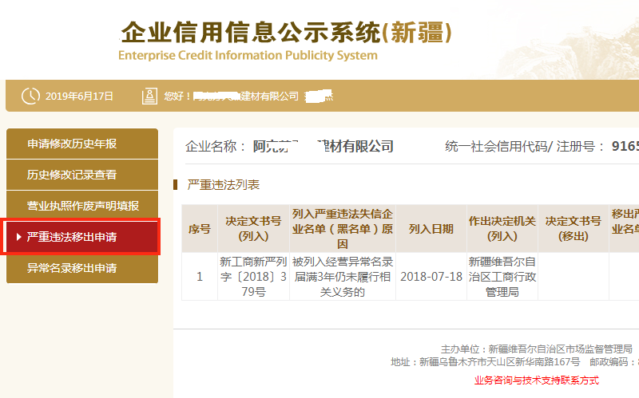The height and width of the screenshot is (398, 639).
Task: Click the 作出决定机关(列入) column header
Action: (502, 229)
